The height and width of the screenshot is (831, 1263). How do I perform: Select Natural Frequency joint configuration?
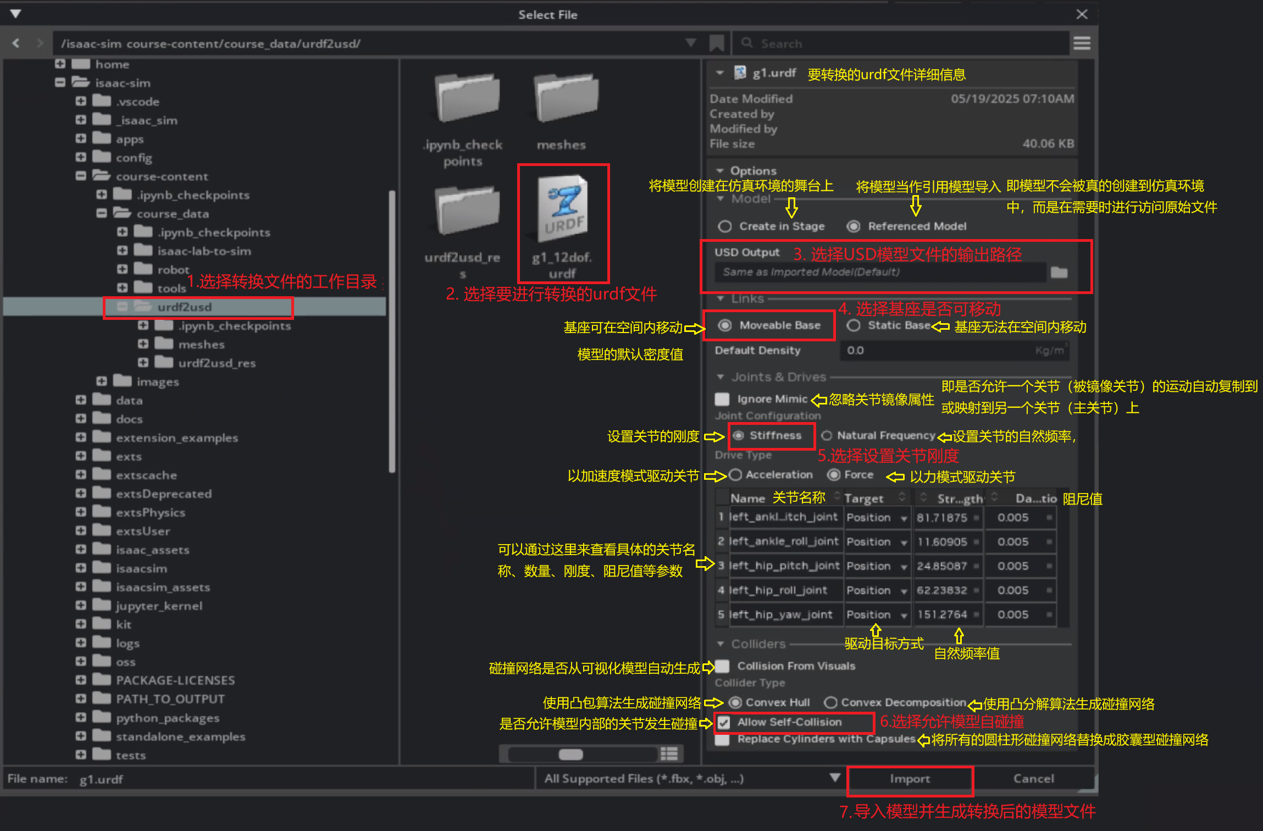[826, 435]
